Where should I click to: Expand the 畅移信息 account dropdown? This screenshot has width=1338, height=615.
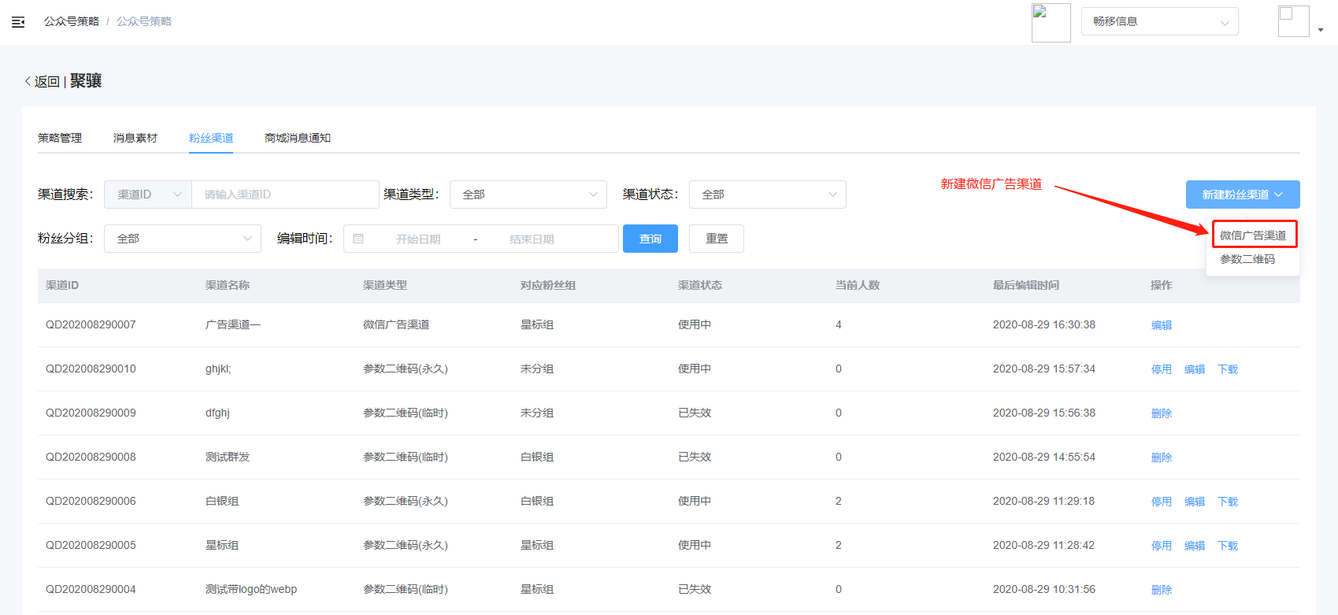tap(1159, 22)
